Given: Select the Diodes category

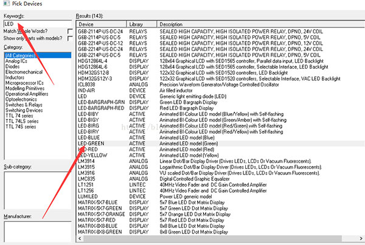Looking at the screenshot, I should tap(13, 66).
